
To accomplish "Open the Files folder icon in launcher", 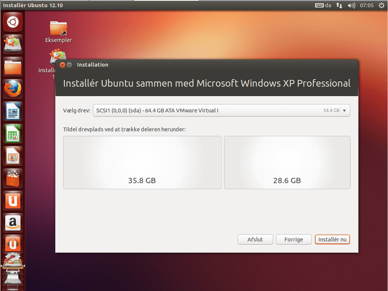I will point(12,67).
